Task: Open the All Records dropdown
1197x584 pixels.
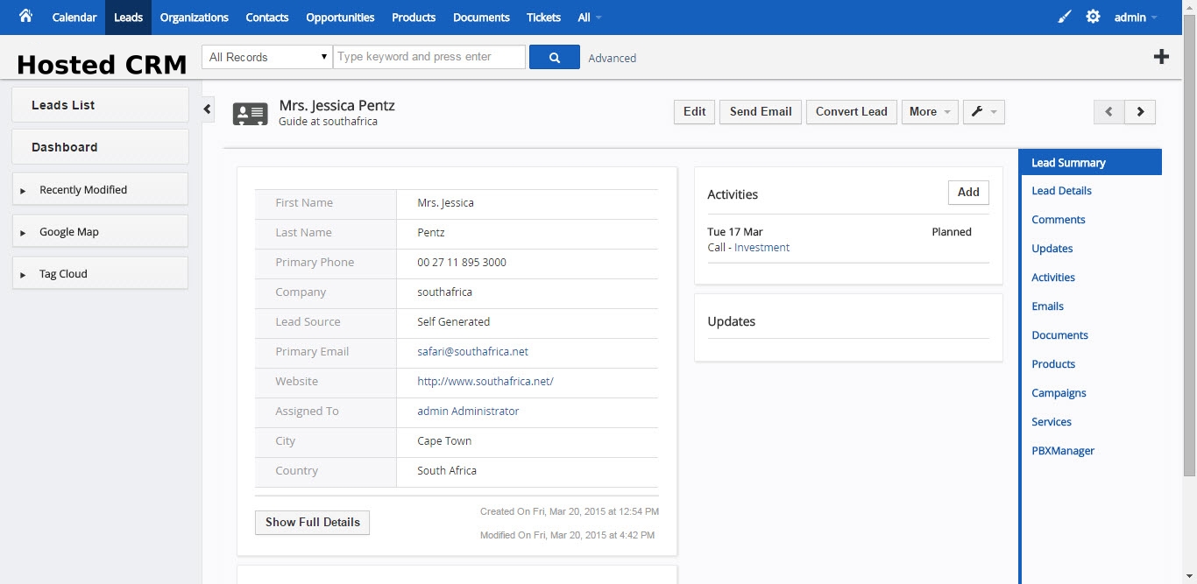Action: (266, 57)
